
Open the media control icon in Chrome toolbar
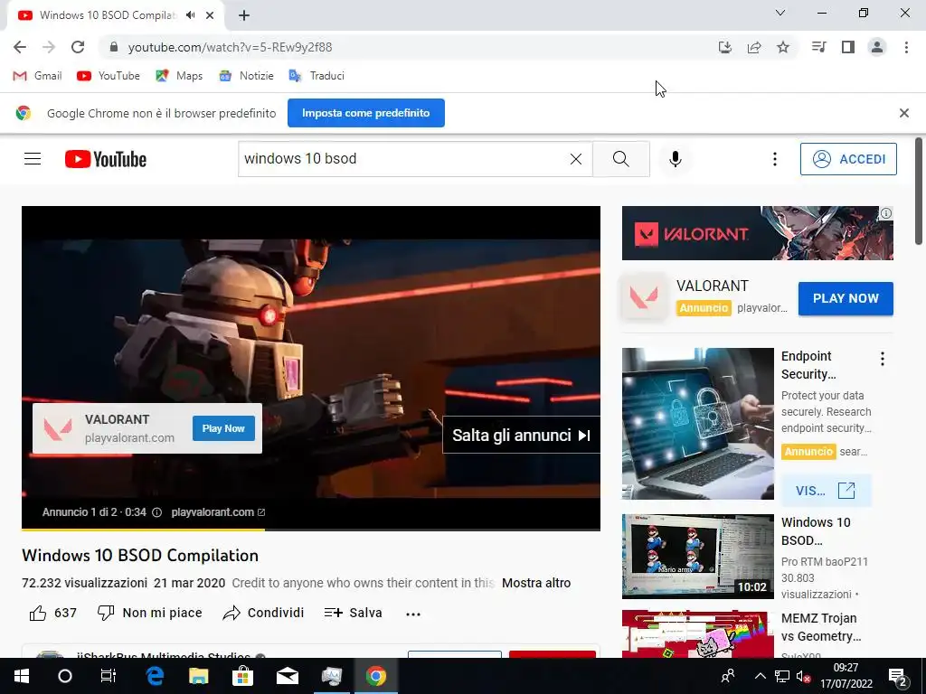click(818, 47)
